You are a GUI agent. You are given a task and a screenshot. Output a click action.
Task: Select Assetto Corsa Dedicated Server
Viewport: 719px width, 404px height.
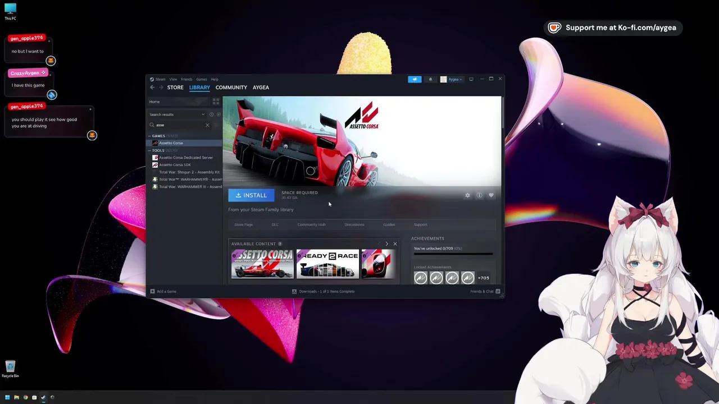(185, 158)
